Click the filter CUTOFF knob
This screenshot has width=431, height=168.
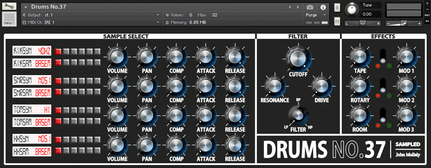[298, 58]
